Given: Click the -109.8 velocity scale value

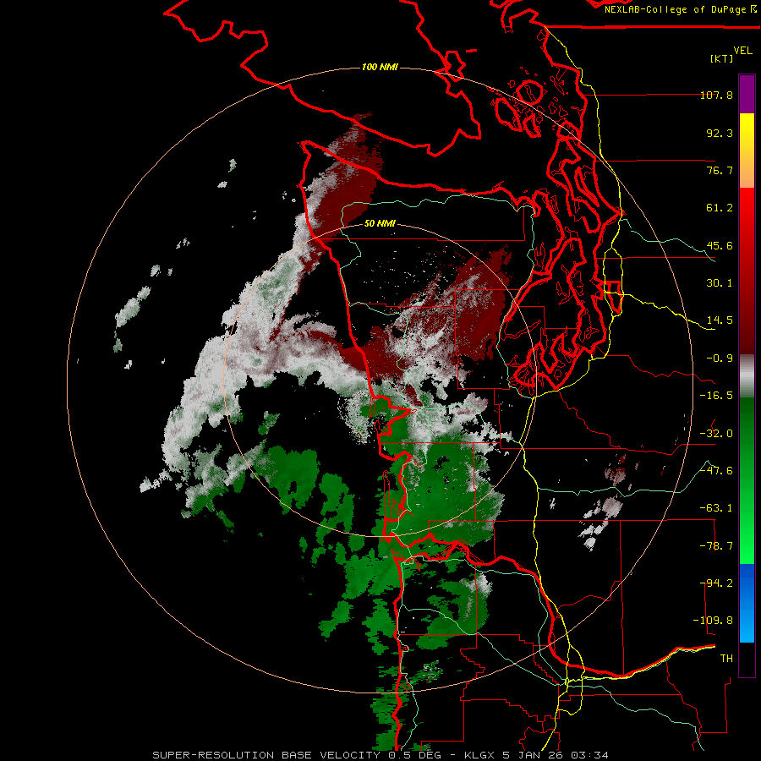Looking at the screenshot, I should pos(713,621).
